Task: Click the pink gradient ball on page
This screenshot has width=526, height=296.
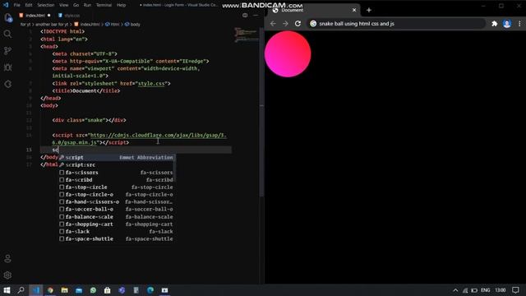Action: click(288, 54)
